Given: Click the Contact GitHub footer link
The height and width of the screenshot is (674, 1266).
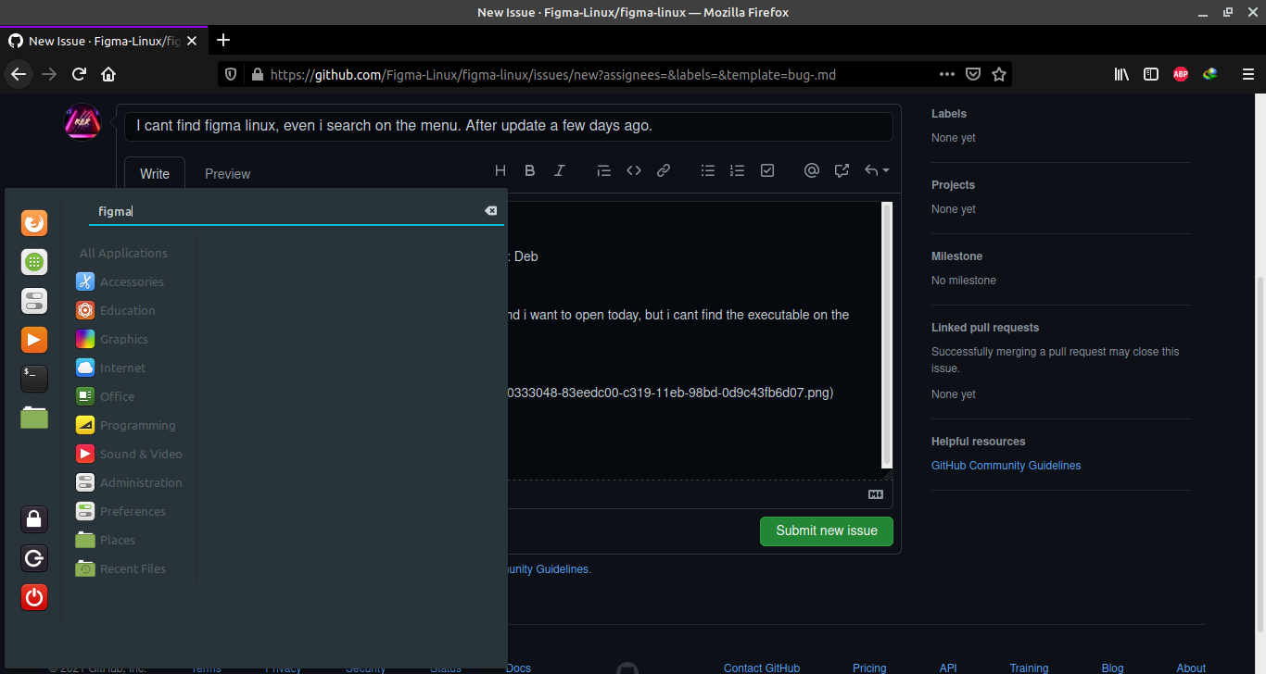Looking at the screenshot, I should (x=762, y=668).
